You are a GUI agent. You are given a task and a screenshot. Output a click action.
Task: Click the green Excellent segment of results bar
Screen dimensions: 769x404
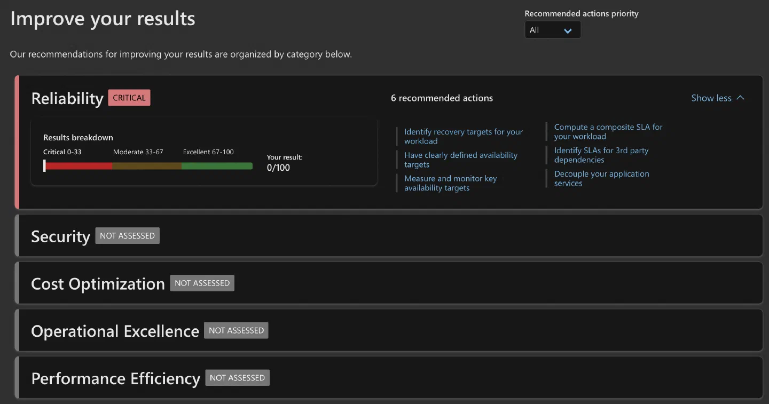[x=217, y=166]
